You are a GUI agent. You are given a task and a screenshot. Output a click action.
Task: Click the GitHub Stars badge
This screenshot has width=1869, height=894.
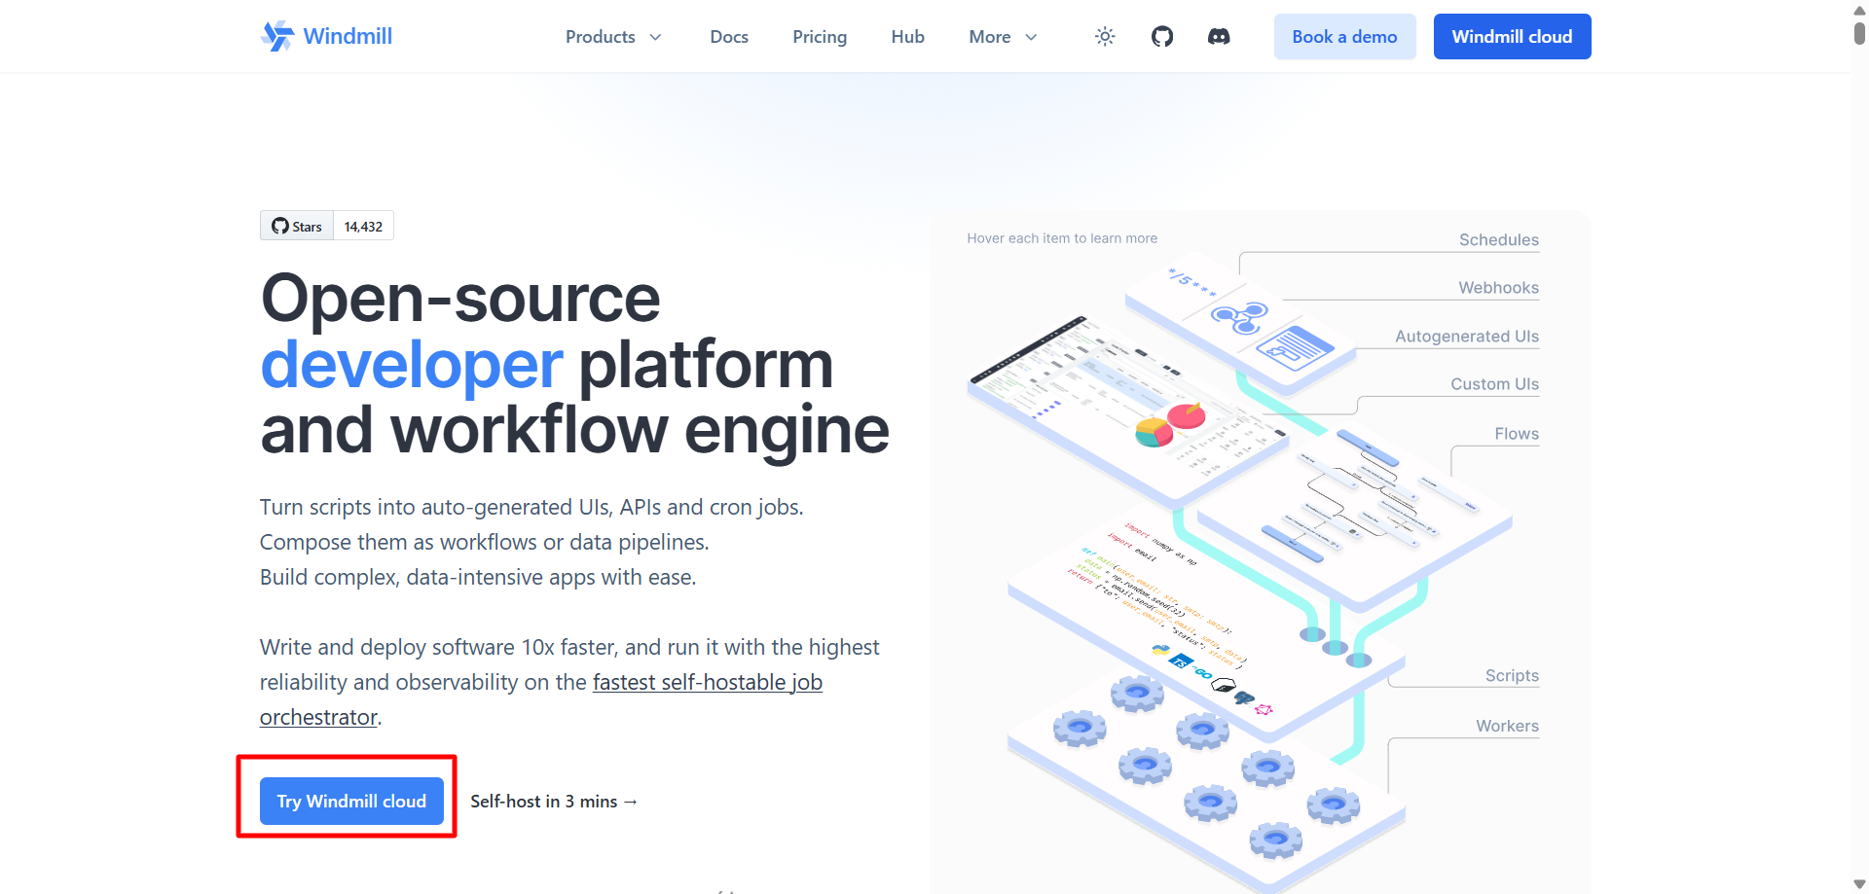[x=327, y=226]
